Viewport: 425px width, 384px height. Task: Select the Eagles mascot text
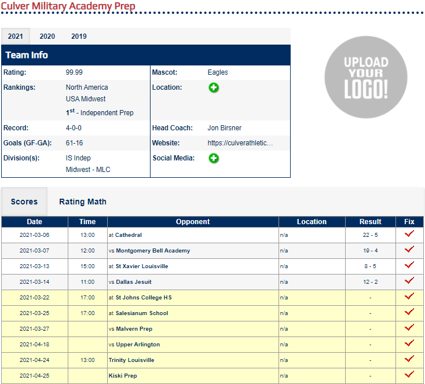218,72
